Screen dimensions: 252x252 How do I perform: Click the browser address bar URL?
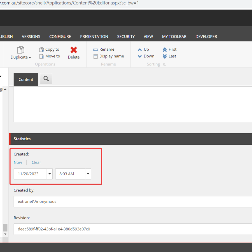[x=69, y=3]
